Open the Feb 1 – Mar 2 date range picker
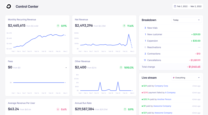 (x=188, y=6)
